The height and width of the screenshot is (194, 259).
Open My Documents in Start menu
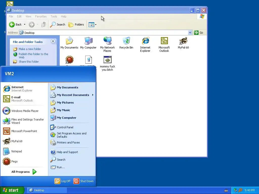pos(72,87)
